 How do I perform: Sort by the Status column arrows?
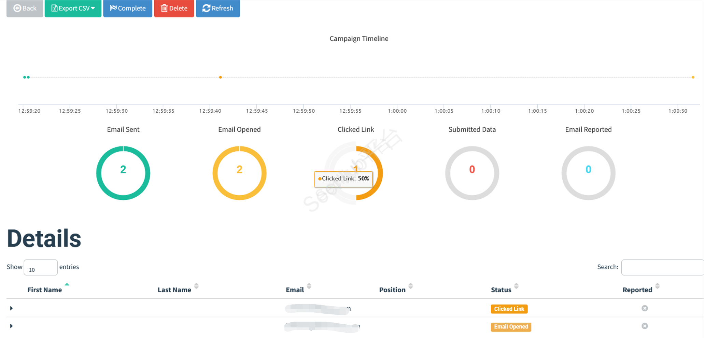click(x=516, y=286)
